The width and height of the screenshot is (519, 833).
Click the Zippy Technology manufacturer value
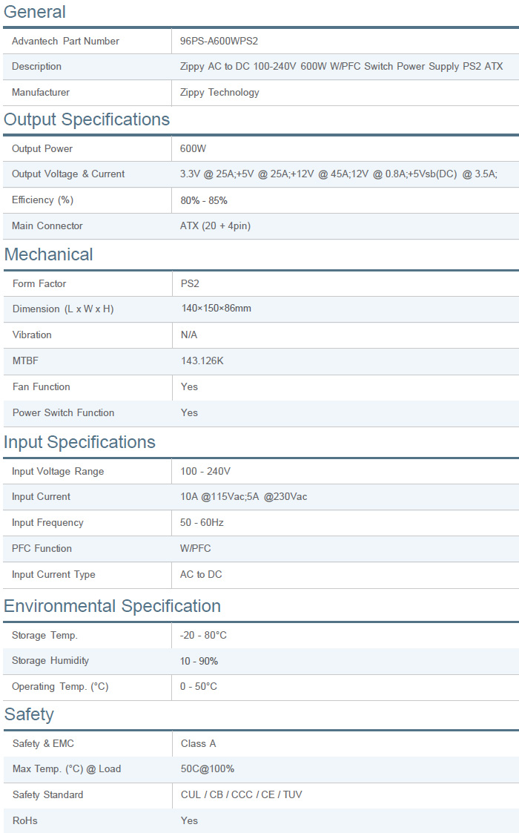219,93
